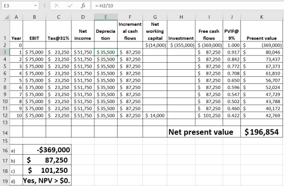Click the 'EBIT' header cell
This screenshot has height=186, width=284.
(x=34, y=31)
